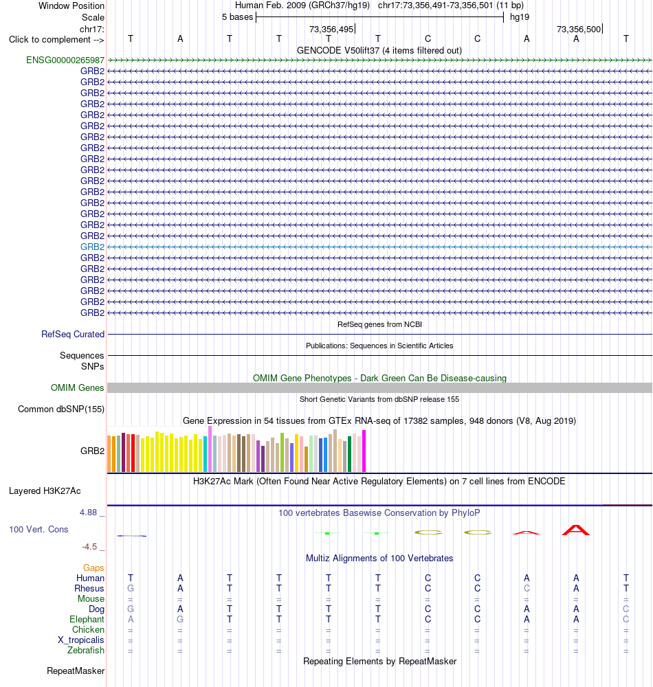
Task: Click the G base in the Dog row
Action: (x=131, y=609)
